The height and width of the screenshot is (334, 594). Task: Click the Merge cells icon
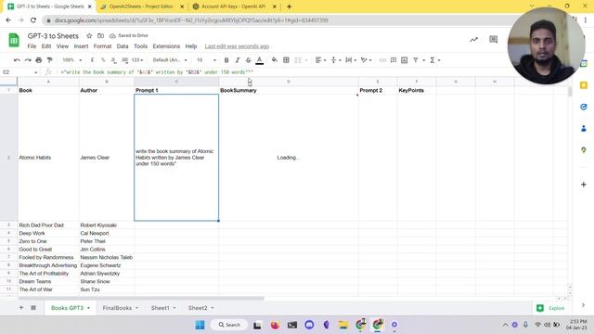click(298, 59)
